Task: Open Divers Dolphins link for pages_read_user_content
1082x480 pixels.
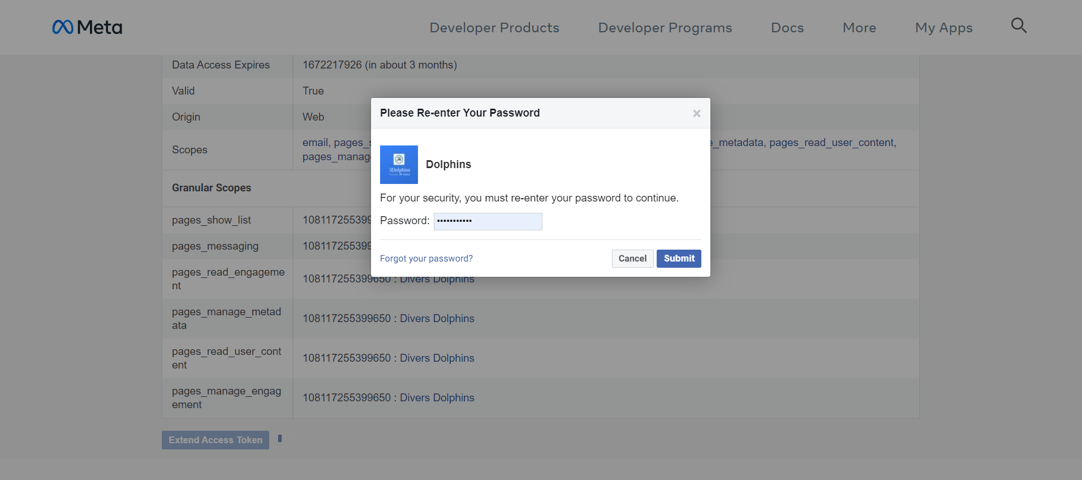Action: (437, 358)
